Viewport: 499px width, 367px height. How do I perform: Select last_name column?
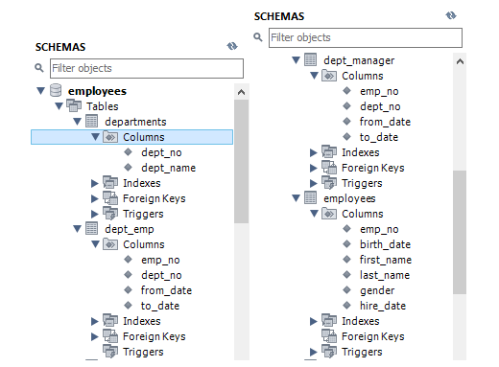385,275
